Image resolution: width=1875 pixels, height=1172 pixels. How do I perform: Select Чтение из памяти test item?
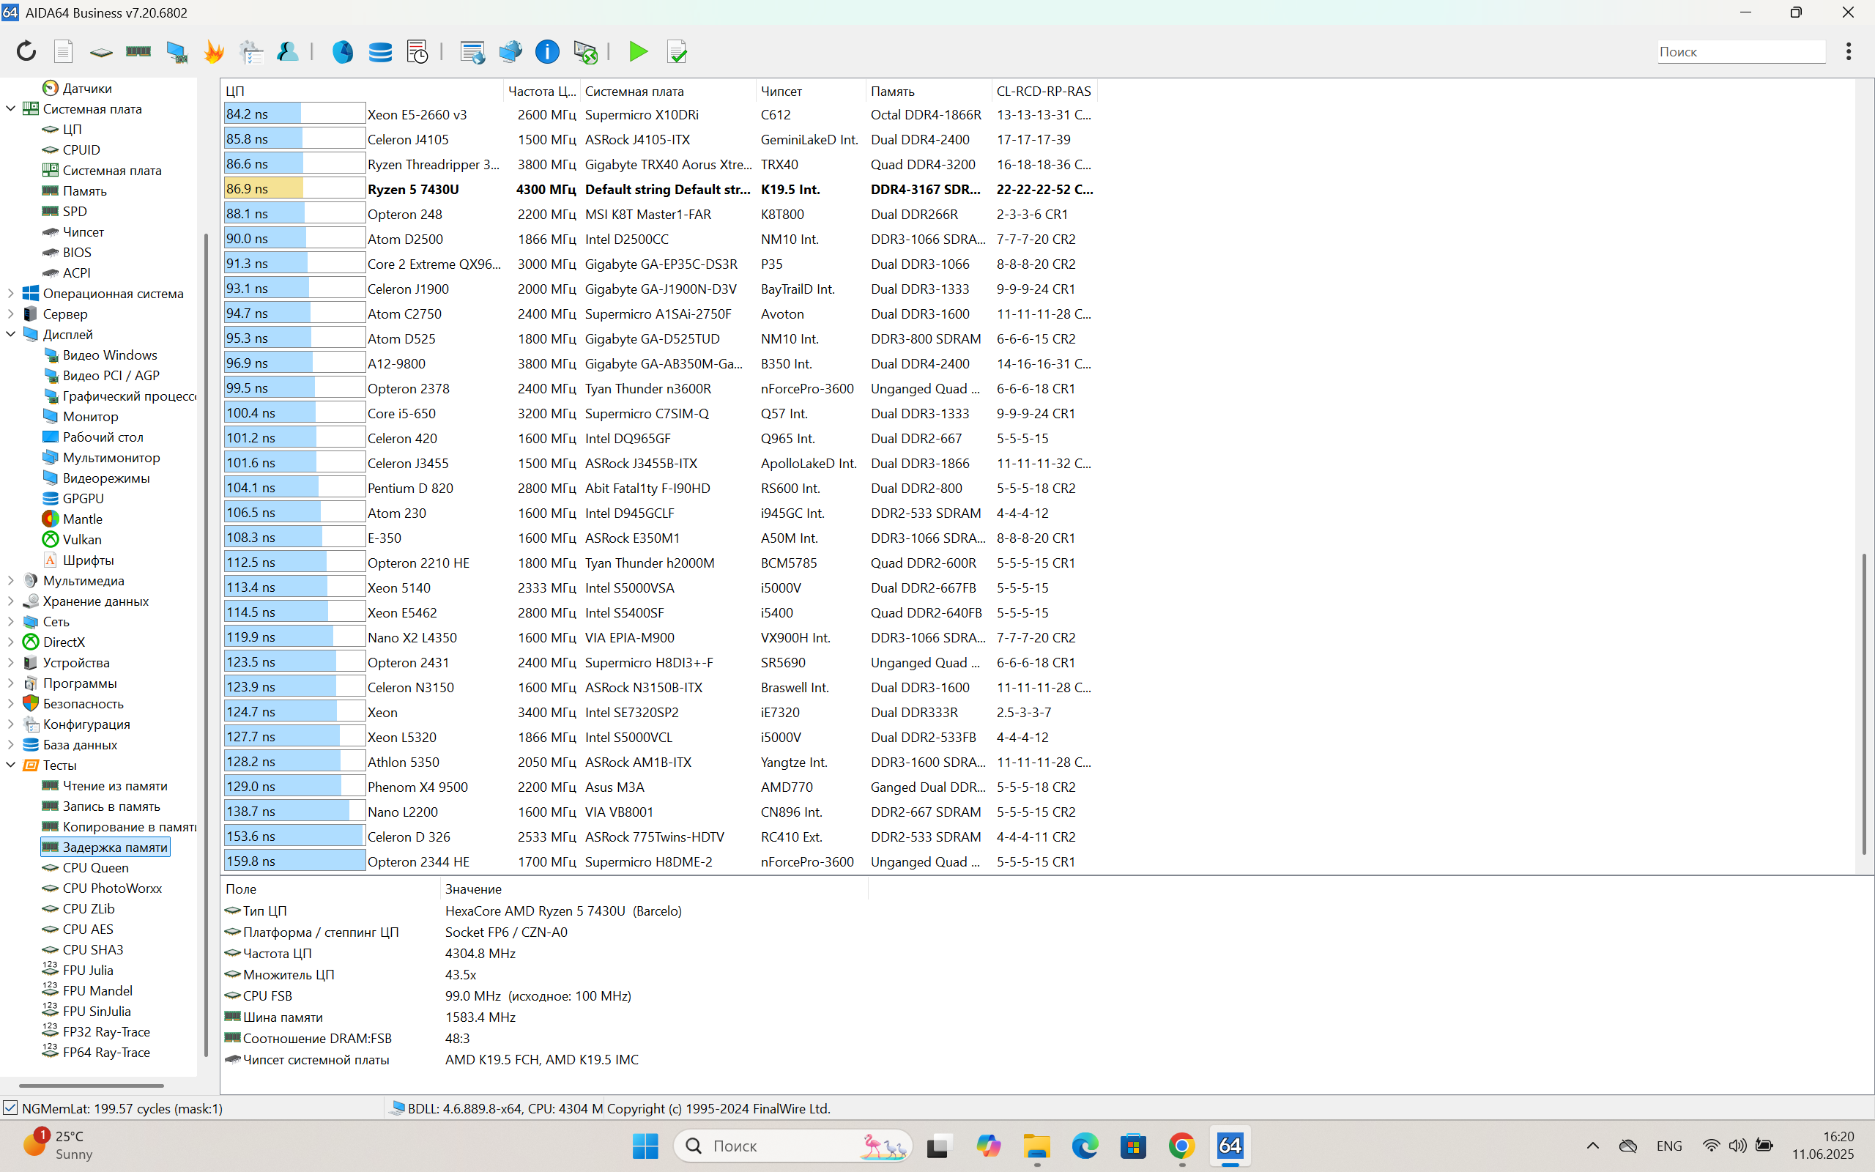pyautogui.click(x=115, y=785)
